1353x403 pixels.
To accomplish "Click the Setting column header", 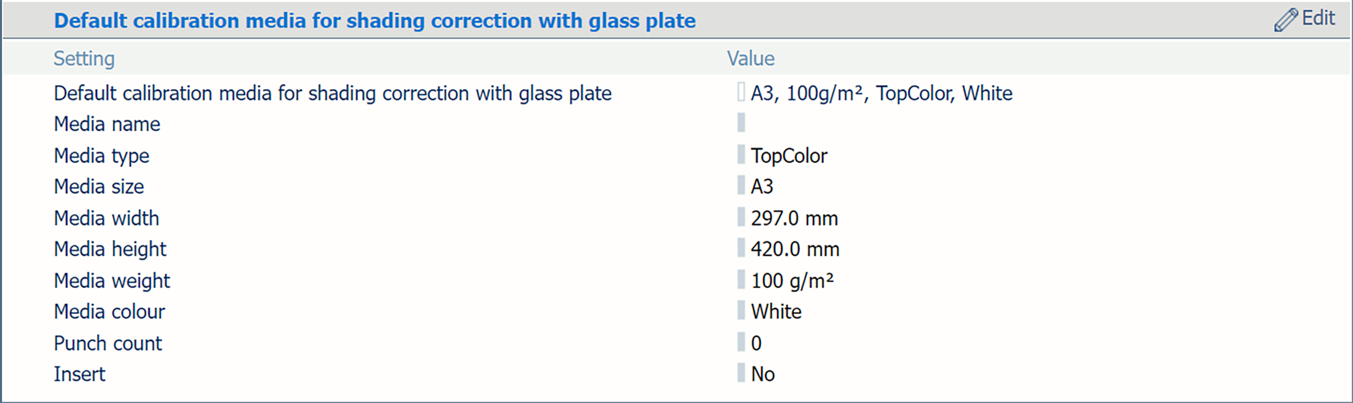I will [x=84, y=58].
